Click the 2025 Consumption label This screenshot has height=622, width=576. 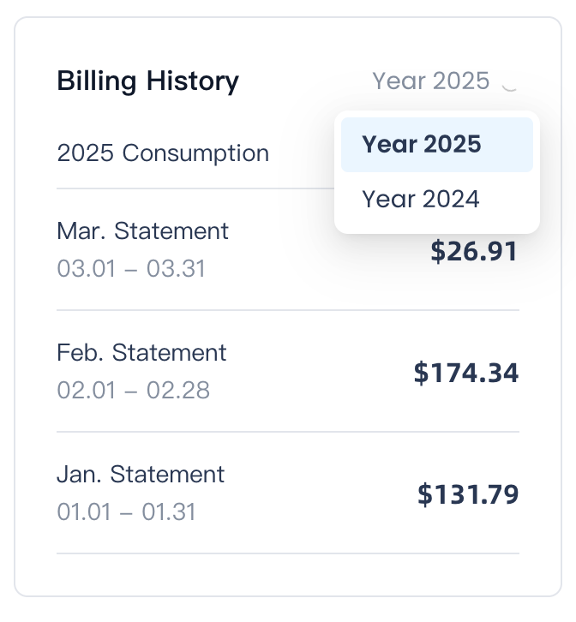pyautogui.click(x=163, y=153)
